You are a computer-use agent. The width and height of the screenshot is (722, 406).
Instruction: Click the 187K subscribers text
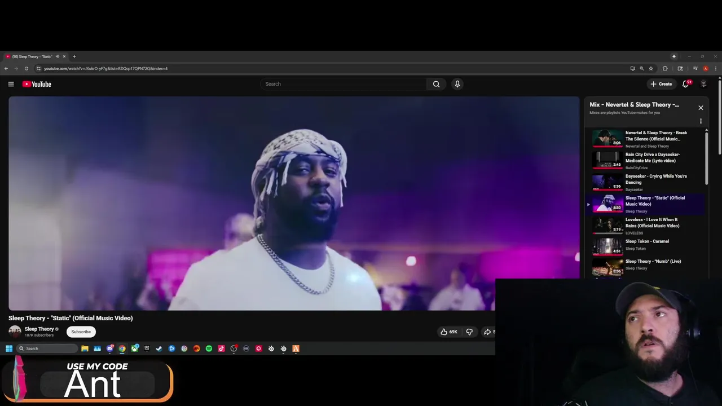coord(39,335)
